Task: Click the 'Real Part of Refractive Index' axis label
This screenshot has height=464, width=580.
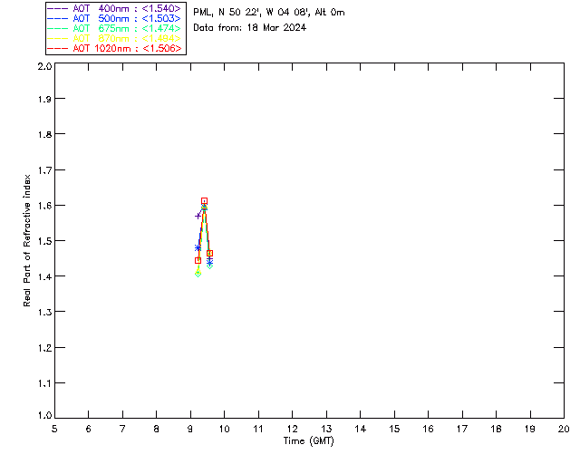Action: click(26, 241)
